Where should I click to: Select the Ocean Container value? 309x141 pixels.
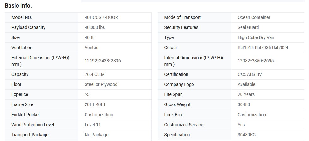(254, 17)
